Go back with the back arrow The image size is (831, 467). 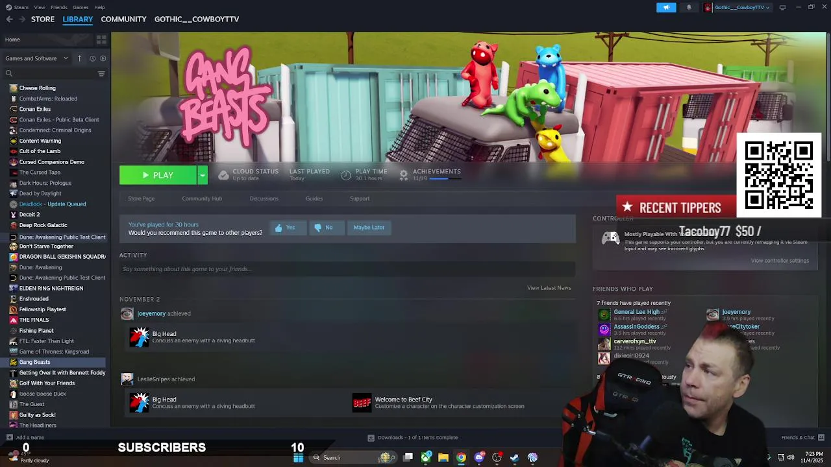[9, 19]
